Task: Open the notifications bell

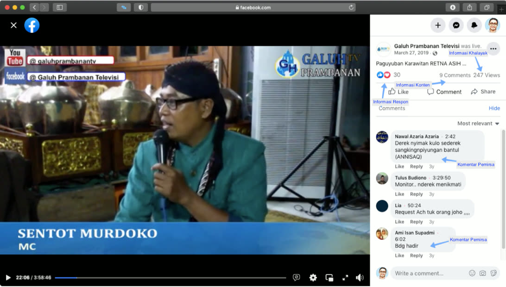Action: pos(474,25)
